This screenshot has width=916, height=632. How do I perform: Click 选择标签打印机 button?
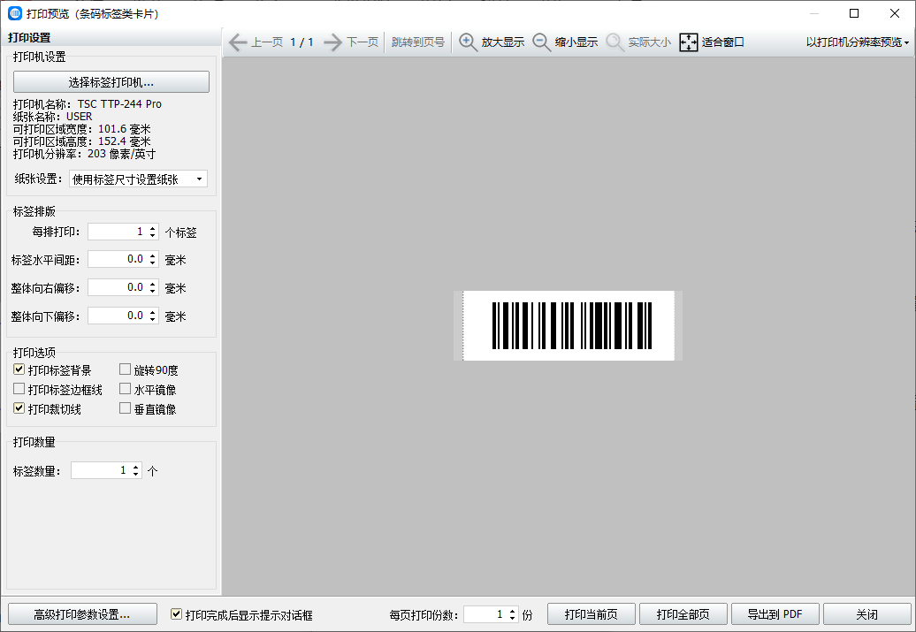coord(111,82)
